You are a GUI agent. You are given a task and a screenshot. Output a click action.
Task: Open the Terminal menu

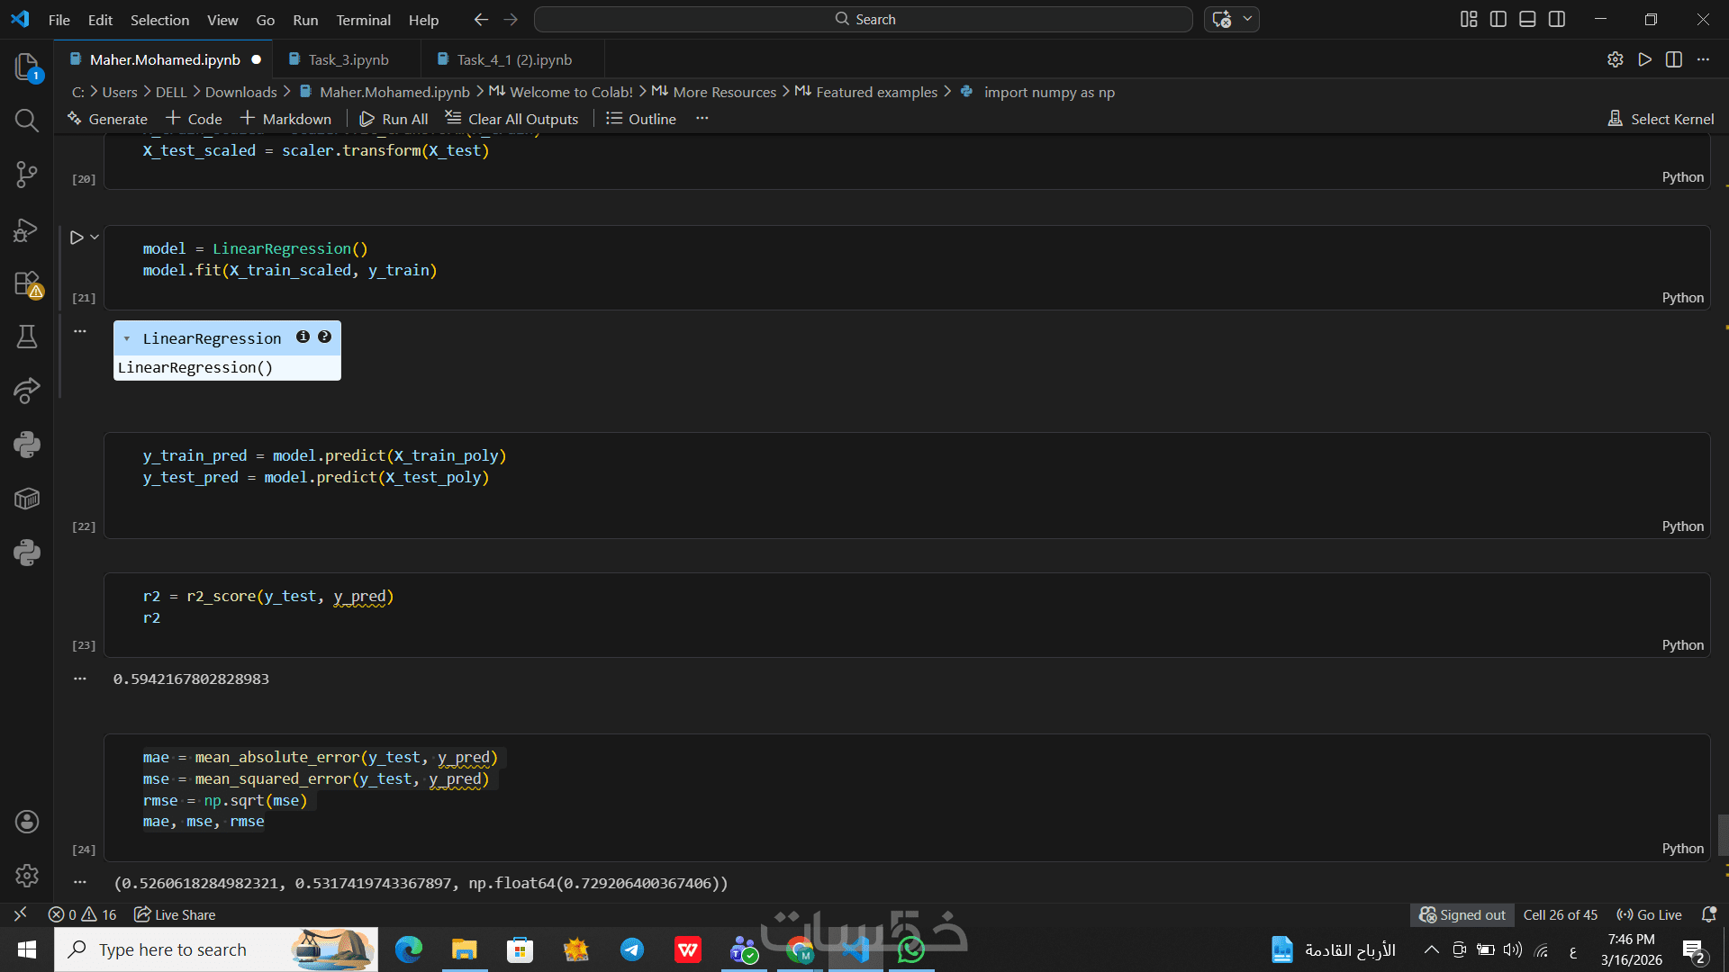(363, 20)
